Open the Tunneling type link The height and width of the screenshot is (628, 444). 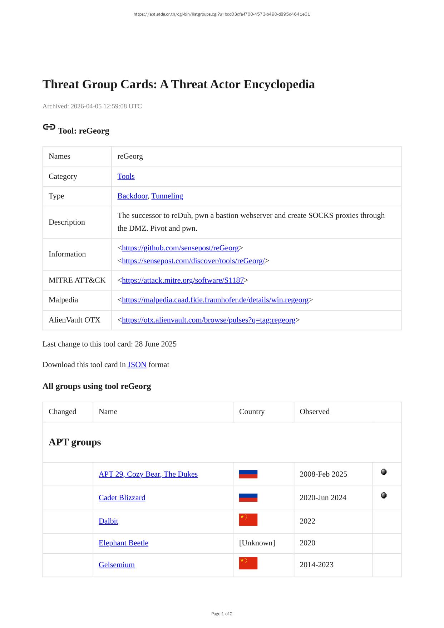click(x=167, y=196)
